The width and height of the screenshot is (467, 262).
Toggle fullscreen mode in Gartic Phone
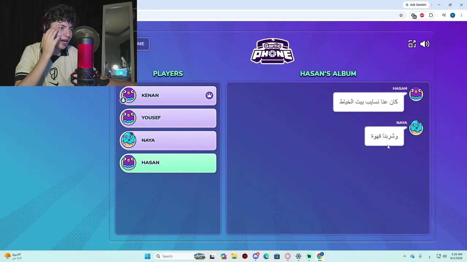412,44
